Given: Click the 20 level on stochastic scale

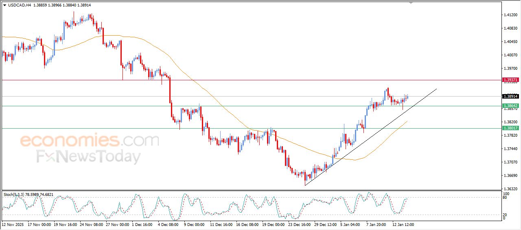Looking at the screenshot, I should (x=504, y=215).
